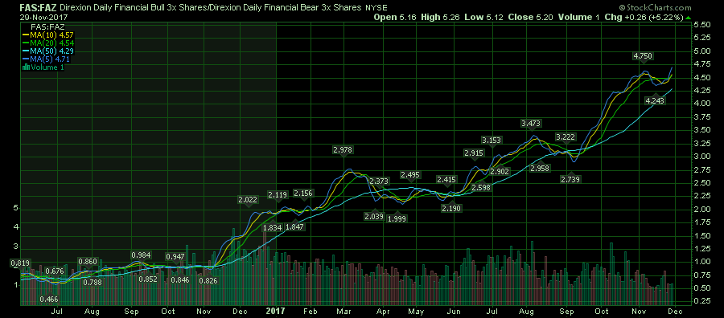Screen dimensions: 724x318
Task: Click the 2.598 price label
Action: pos(480,187)
